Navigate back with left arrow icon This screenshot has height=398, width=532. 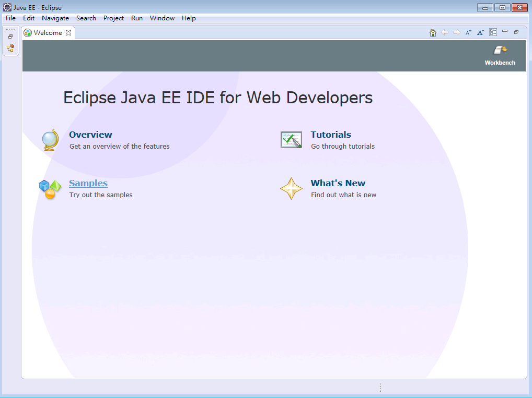[x=445, y=32]
